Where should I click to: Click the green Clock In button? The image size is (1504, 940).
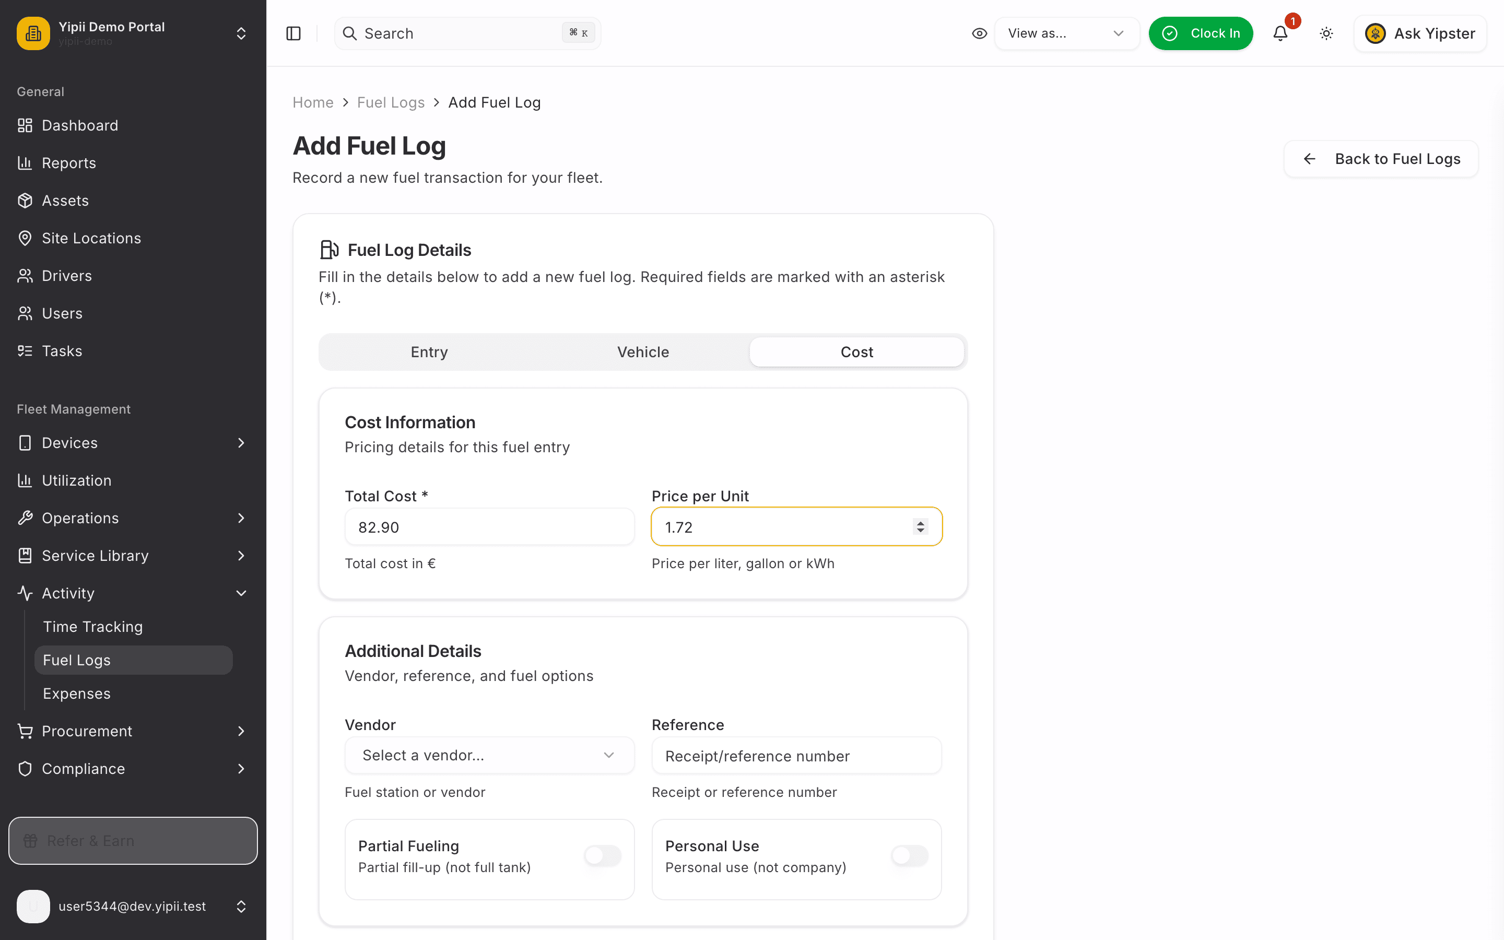(x=1201, y=33)
